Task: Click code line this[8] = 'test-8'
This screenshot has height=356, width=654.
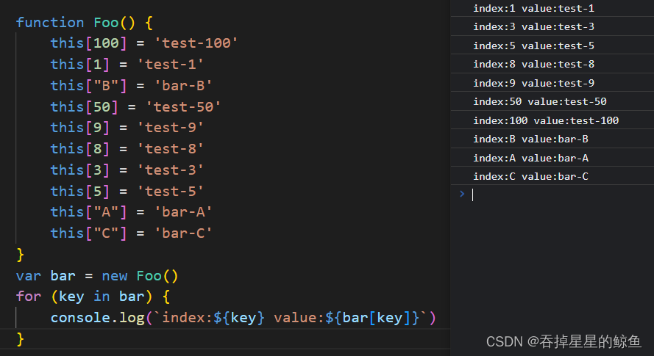Action: [127, 149]
